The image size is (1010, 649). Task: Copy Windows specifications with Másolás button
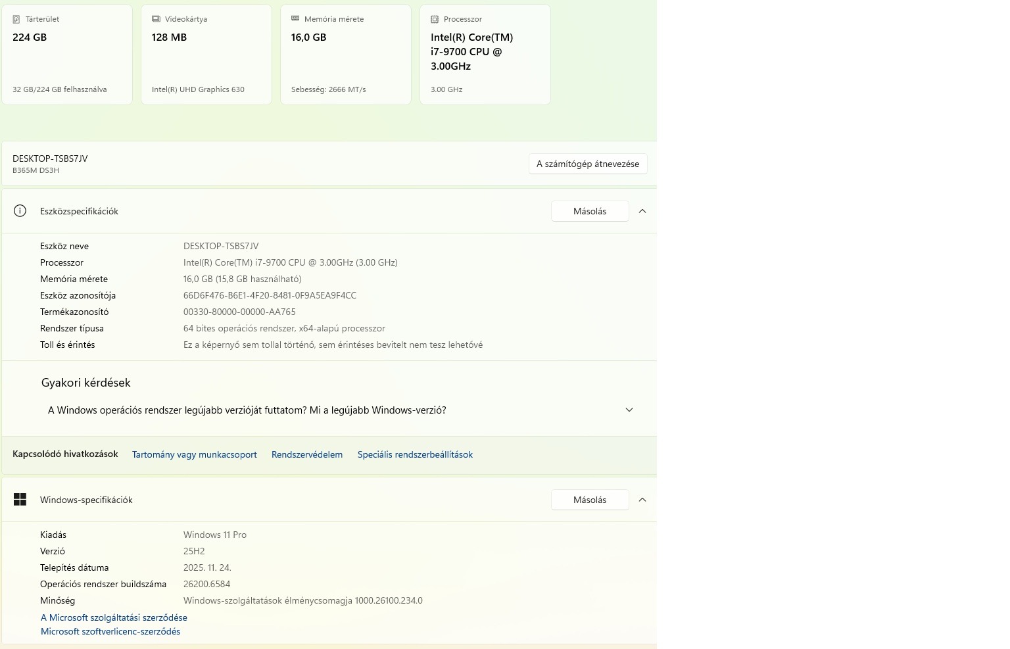click(590, 500)
